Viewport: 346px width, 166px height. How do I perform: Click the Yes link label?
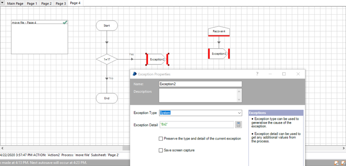point(132,54)
